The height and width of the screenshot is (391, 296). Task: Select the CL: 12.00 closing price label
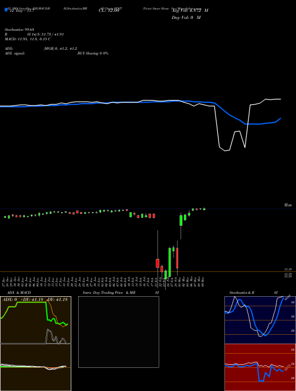tap(109, 11)
